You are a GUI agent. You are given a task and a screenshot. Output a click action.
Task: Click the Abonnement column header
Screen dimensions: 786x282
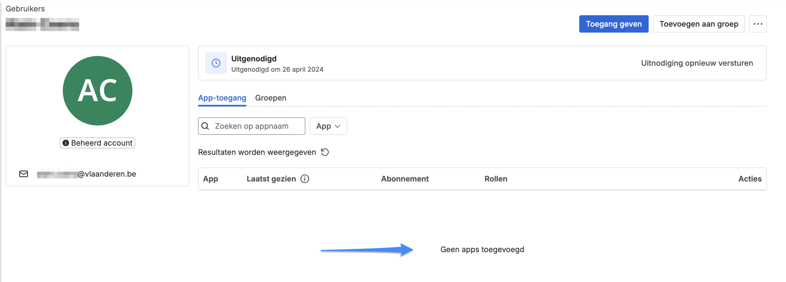[x=404, y=179]
